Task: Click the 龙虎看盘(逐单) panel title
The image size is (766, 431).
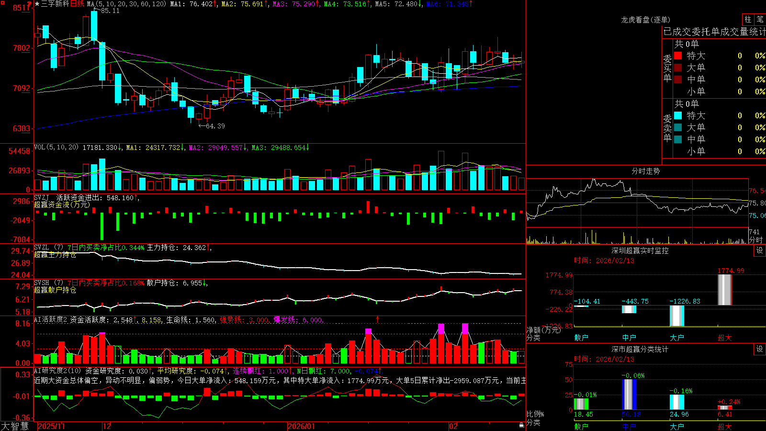Action: click(645, 20)
